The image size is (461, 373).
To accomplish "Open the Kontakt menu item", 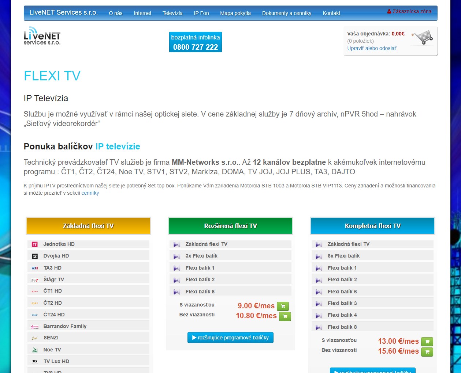I will coord(331,13).
